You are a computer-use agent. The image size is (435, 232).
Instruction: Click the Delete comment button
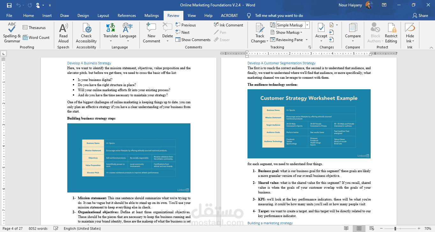167,28
